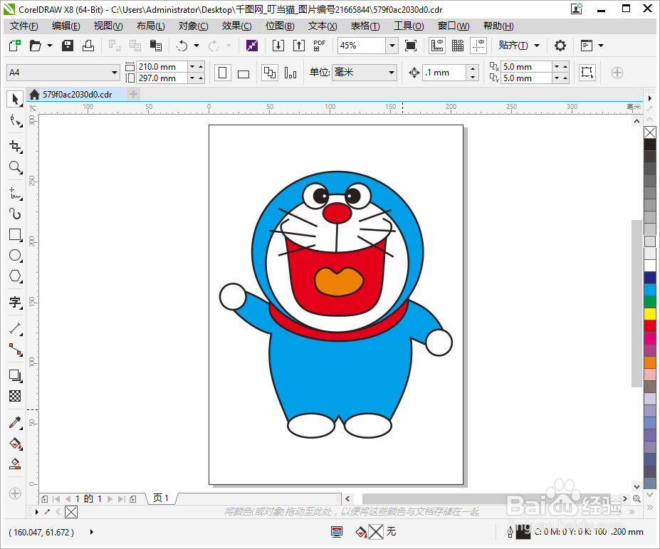The image size is (660, 549).
Task: Expand the A4 page size dropdown
Action: [115, 73]
